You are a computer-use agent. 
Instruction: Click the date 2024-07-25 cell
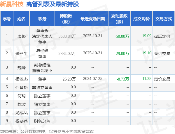93,78
